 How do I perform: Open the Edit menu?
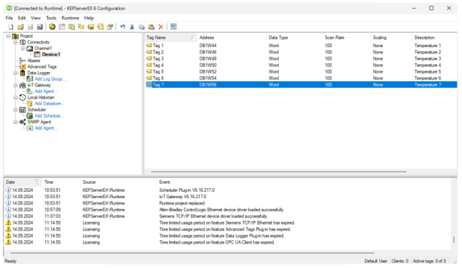[22, 18]
